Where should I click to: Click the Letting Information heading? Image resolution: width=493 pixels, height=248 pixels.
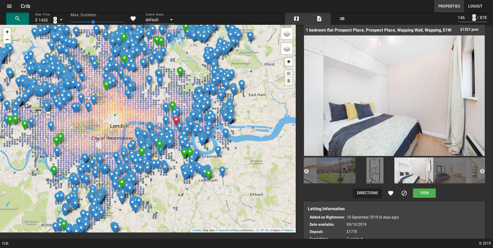pos(326,209)
